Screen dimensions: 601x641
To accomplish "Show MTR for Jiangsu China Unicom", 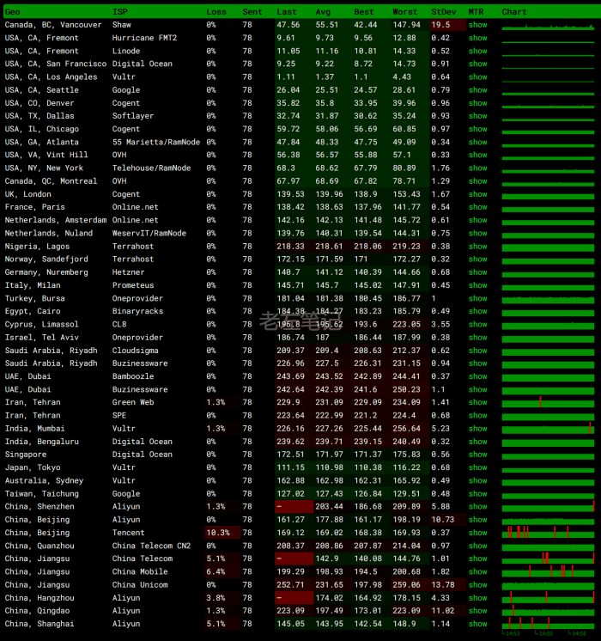I will pos(477,585).
